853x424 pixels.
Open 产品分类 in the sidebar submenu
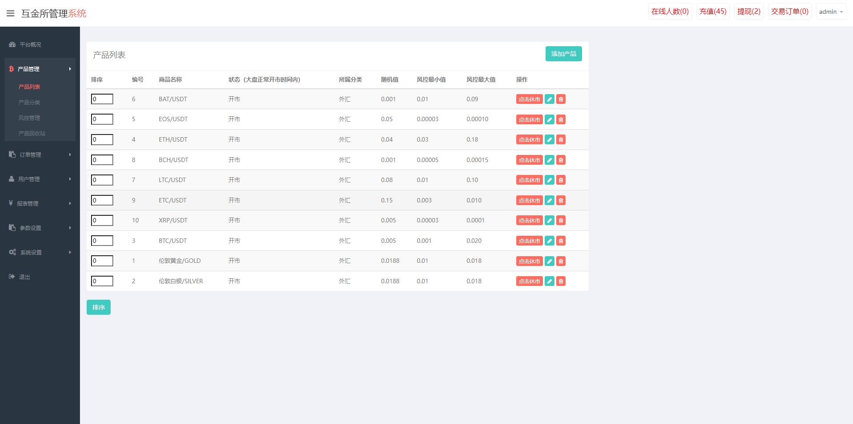[x=29, y=102]
